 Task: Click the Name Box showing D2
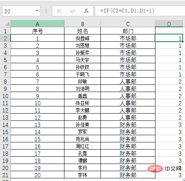[x=21, y=11]
